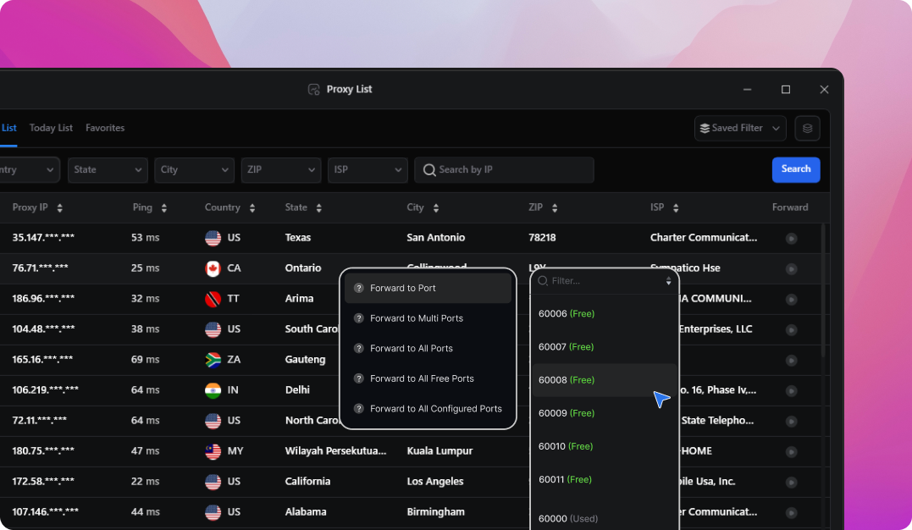Select port 60011 (Free)
The height and width of the screenshot is (530, 912).
click(x=605, y=479)
